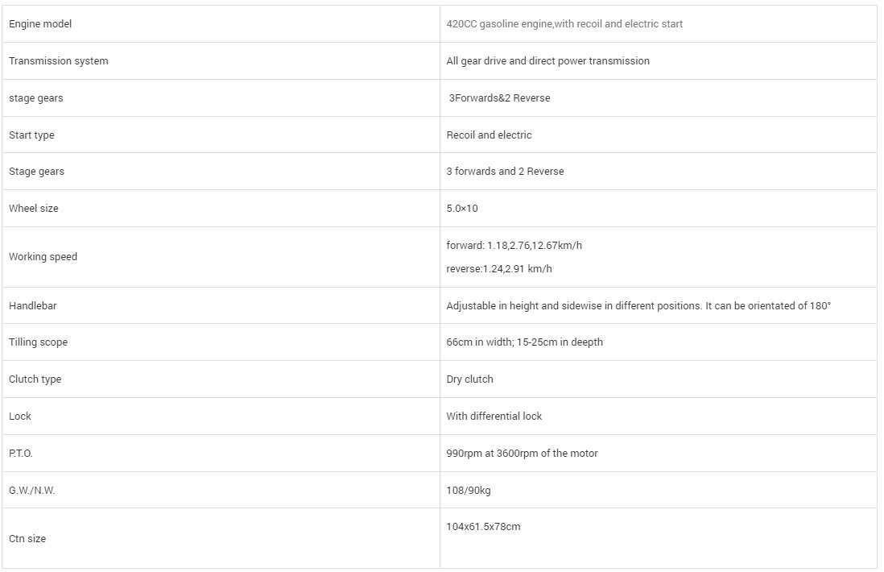884x572 pixels.
Task: Click the forward speed values line
Action: click(514, 245)
